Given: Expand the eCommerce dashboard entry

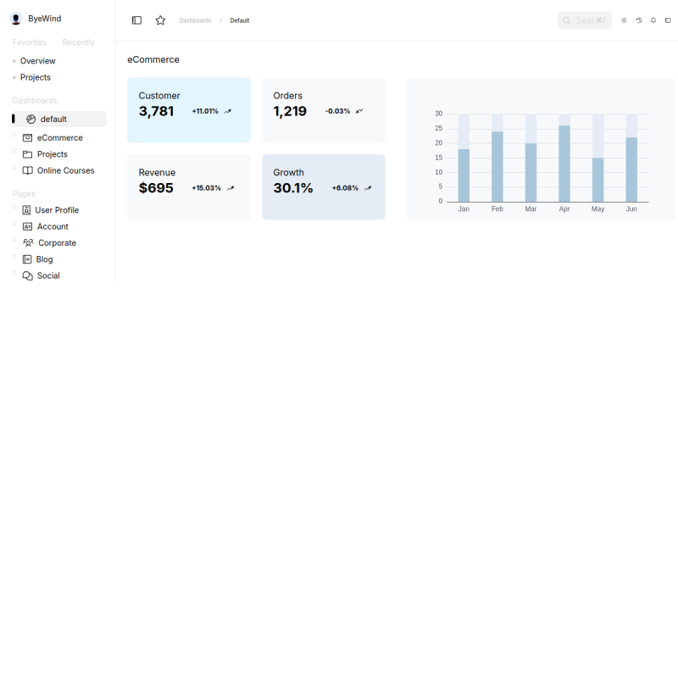Looking at the screenshot, I should point(14,137).
